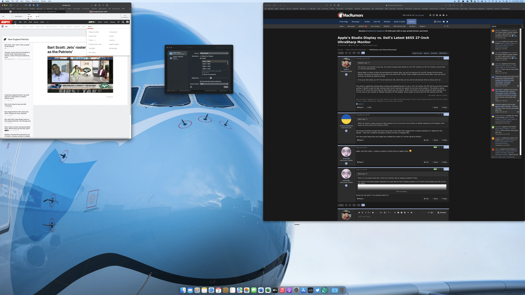Click Preview in the reply editor
The height and width of the screenshot is (295, 525).
(x=442, y=213)
